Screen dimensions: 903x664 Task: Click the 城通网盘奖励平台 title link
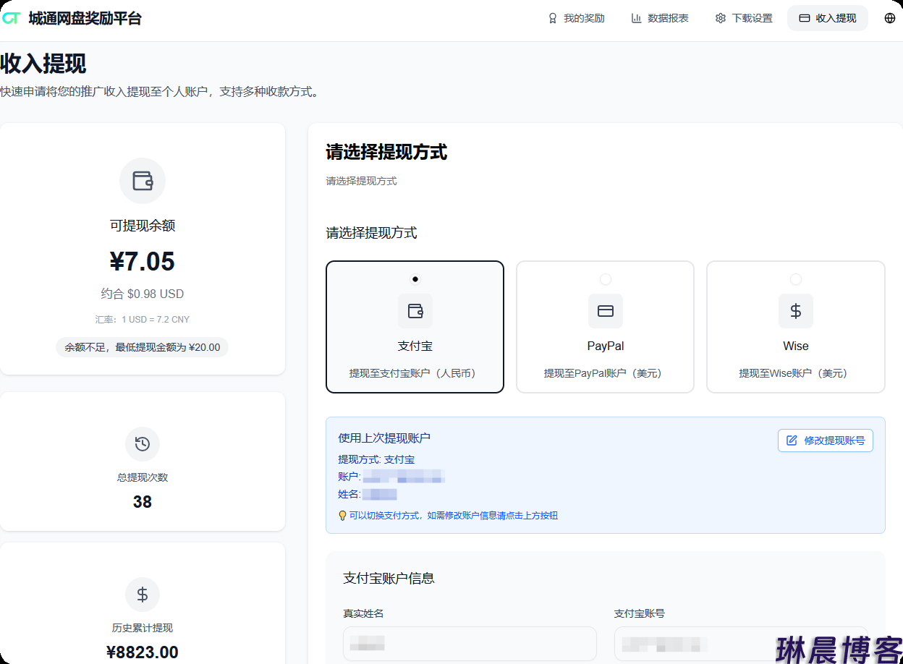click(85, 18)
